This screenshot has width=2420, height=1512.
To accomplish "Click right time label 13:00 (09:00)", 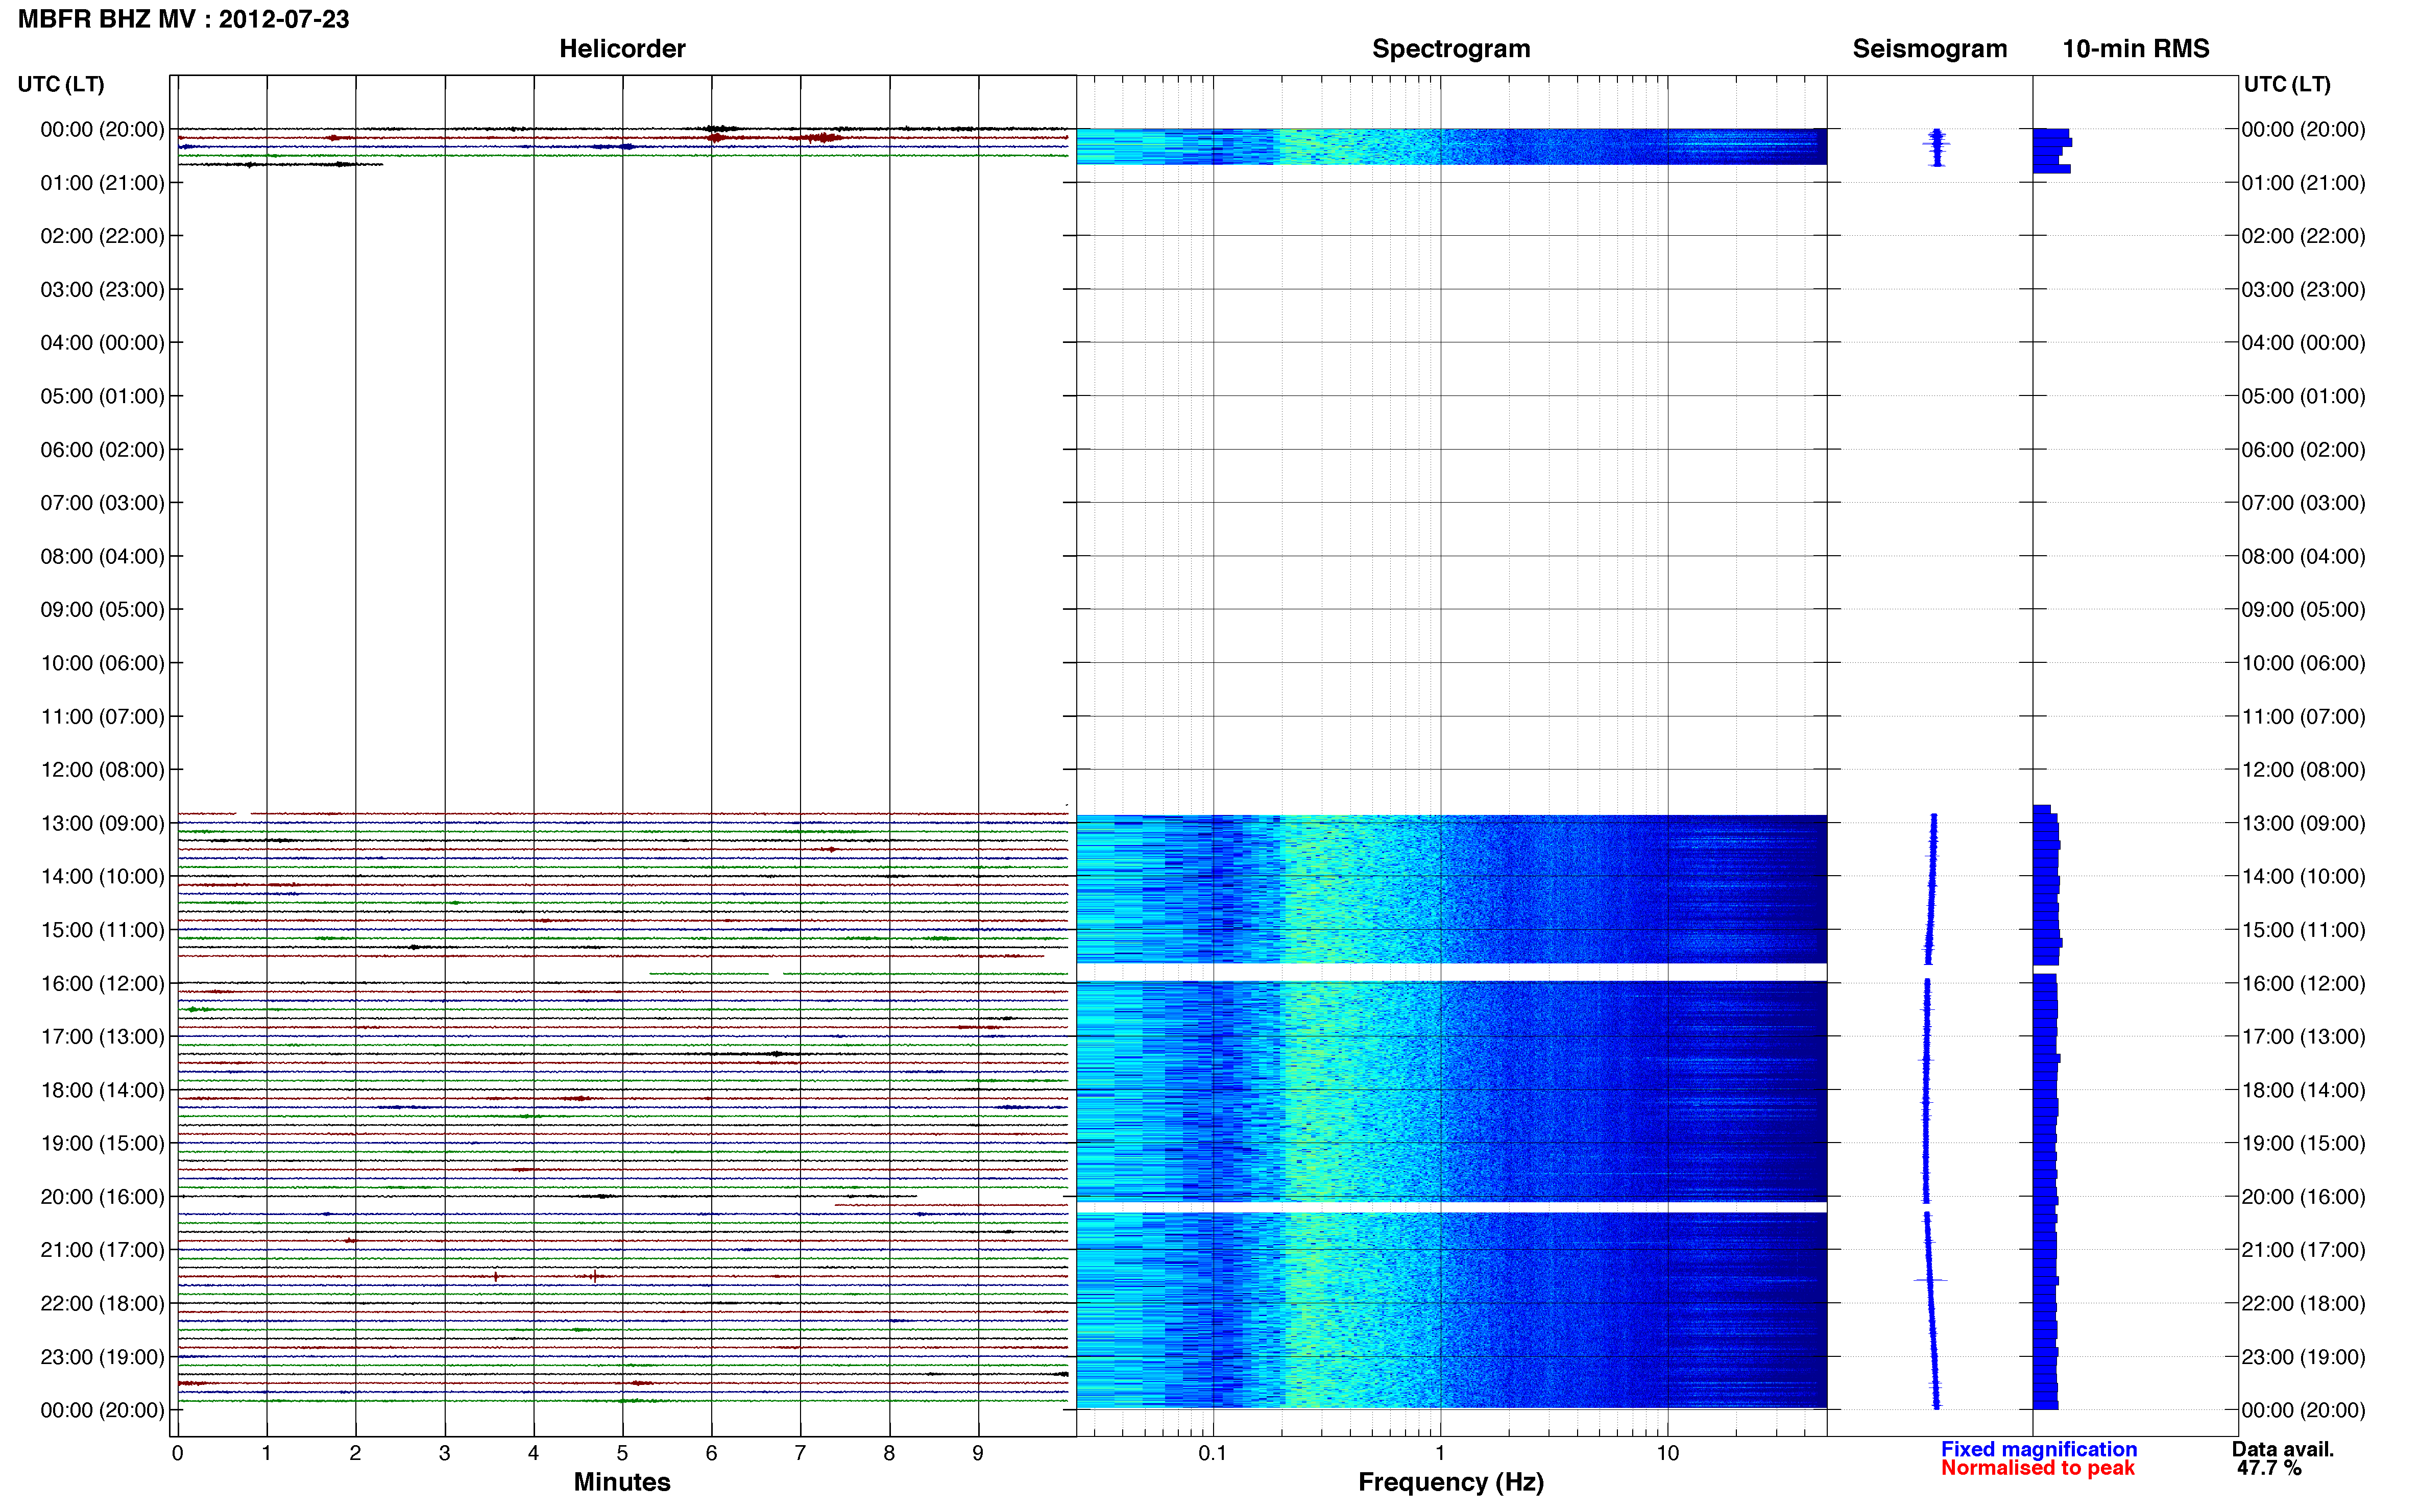I will coord(2303,823).
